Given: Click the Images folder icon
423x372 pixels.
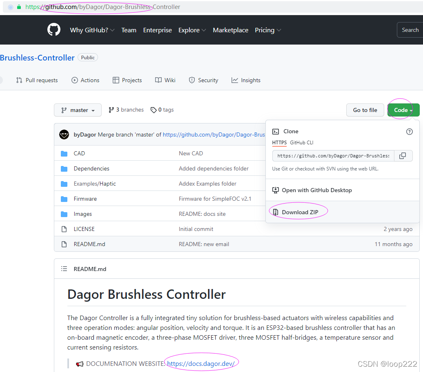Looking at the screenshot, I should pyautogui.click(x=64, y=214).
